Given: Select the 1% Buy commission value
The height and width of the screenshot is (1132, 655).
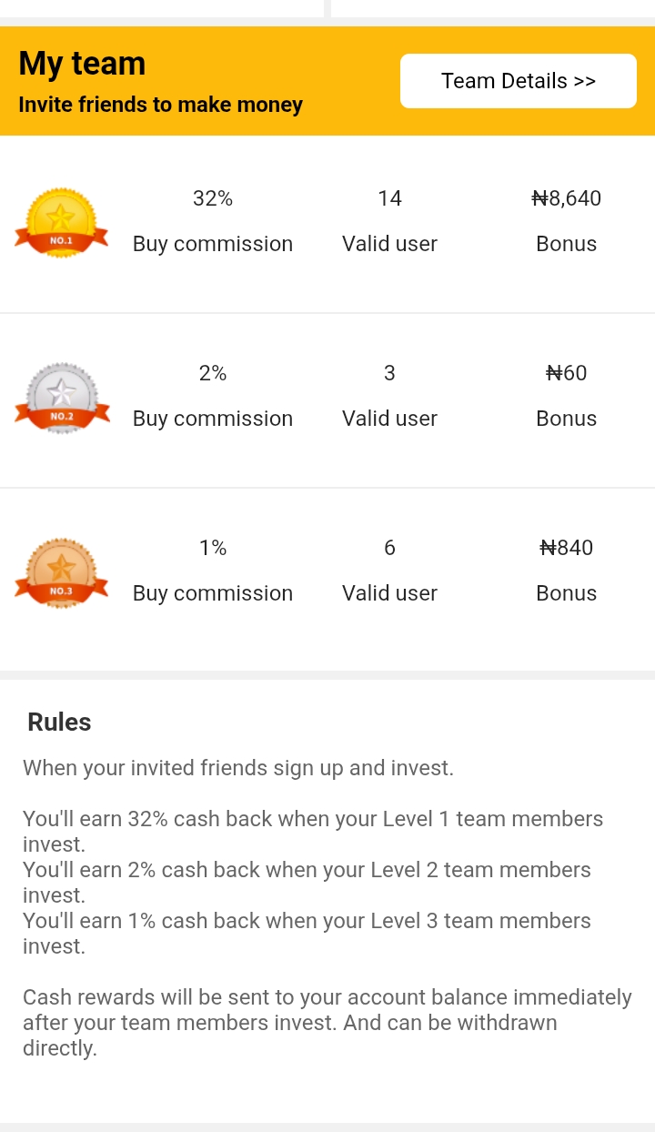Looking at the screenshot, I should [x=213, y=548].
